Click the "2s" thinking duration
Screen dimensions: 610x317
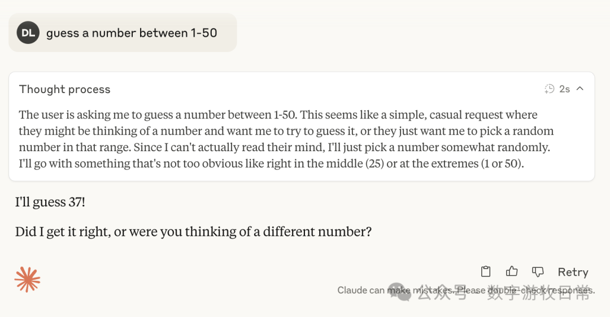[x=564, y=89]
